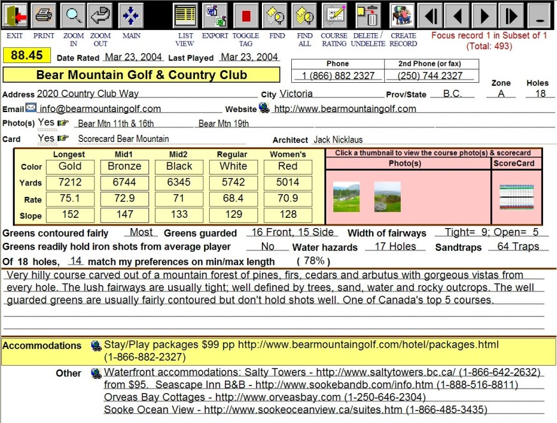Click the Photo(s) pointing hand icon
The image size is (557, 423).
point(63,123)
